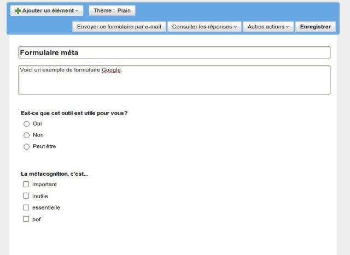Click the misspelled word Google in description
350x255 pixels.
coord(111,70)
